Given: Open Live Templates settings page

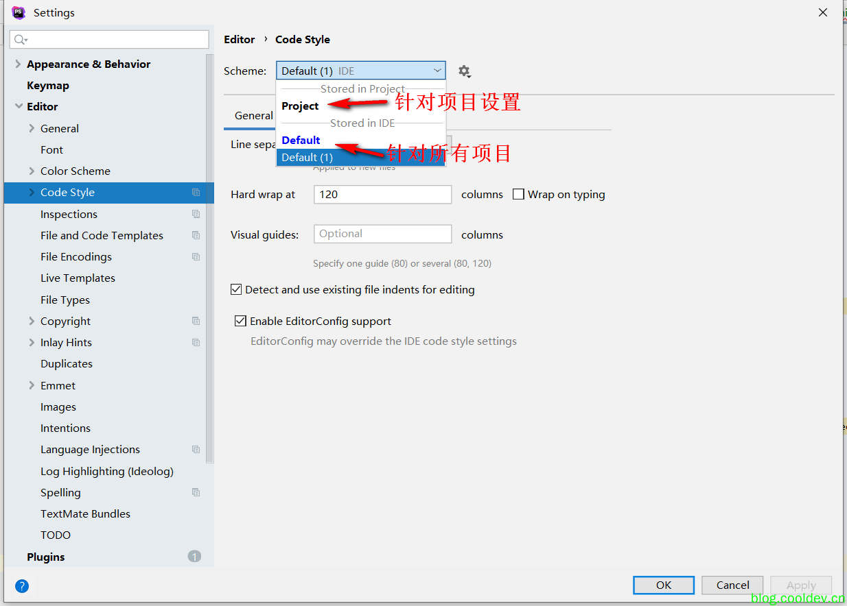Looking at the screenshot, I should (x=78, y=278).
